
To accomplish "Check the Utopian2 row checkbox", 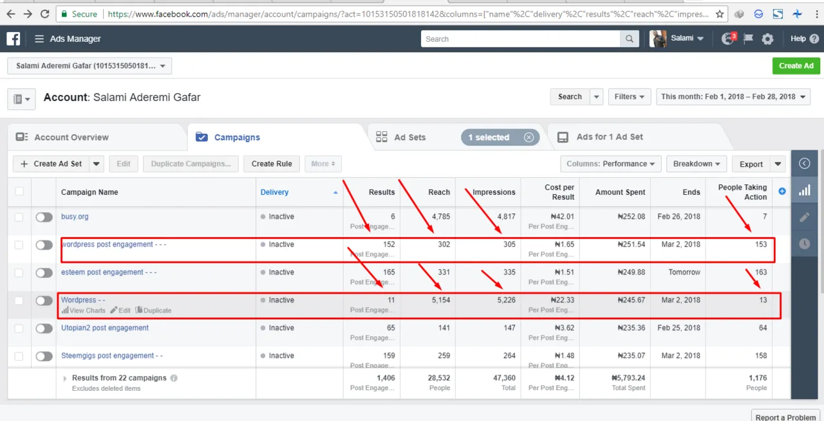I will (19, 328).
